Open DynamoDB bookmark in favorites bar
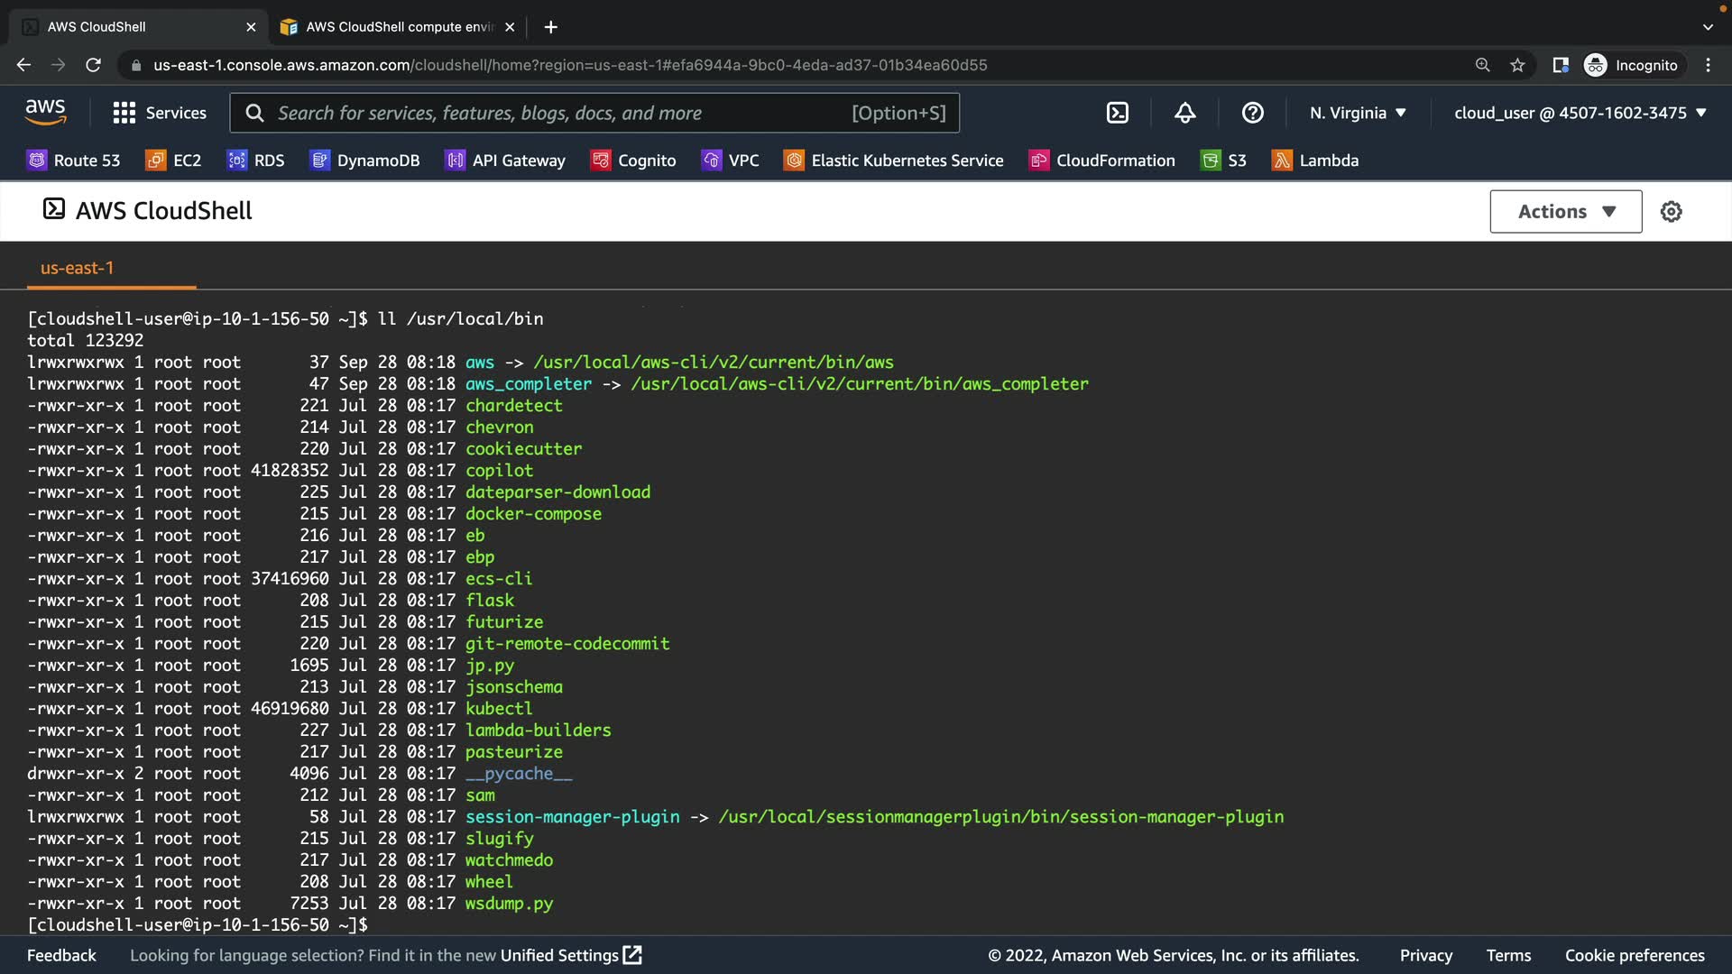 pyautogui.click(x=364, y=161)
